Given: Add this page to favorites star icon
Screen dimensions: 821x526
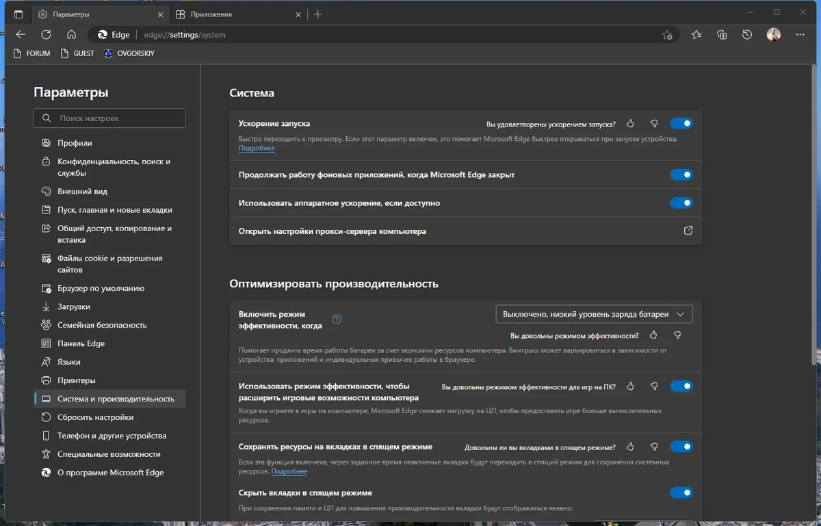Looking at the screenshot, I should [667, 35].
